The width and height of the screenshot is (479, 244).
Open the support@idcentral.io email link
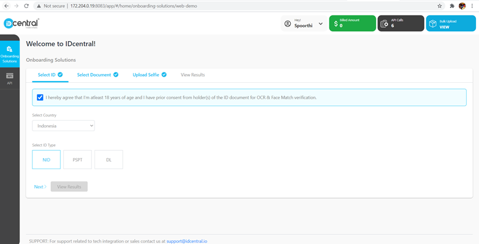(186, 241)
